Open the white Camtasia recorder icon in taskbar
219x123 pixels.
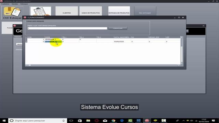[x=164, y=121]
